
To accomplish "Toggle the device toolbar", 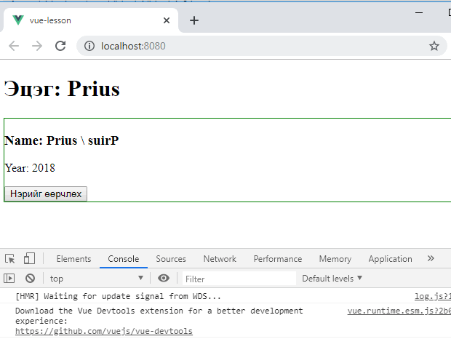I will tap(29, 258).
